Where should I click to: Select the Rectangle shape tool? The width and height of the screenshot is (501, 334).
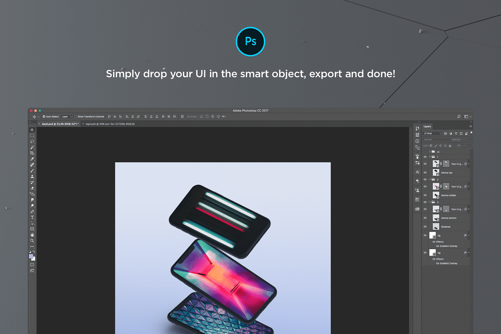tap(32, 229)
